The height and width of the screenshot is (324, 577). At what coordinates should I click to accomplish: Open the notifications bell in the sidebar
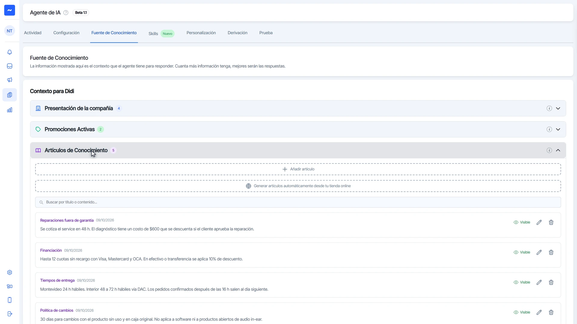click(x=10, y=52)
